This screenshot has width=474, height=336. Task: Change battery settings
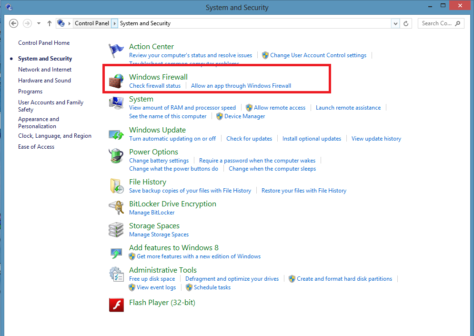(159, 161)
